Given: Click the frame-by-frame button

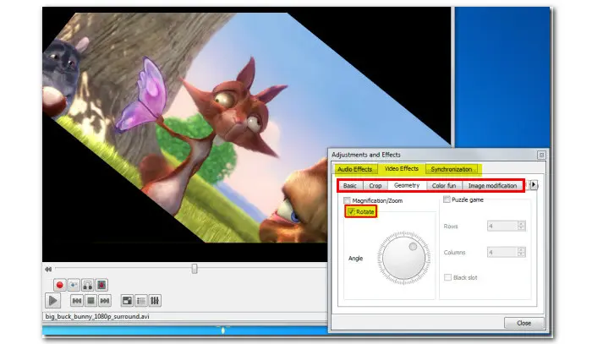Looking at the screenshot, I should coord(101,285).
